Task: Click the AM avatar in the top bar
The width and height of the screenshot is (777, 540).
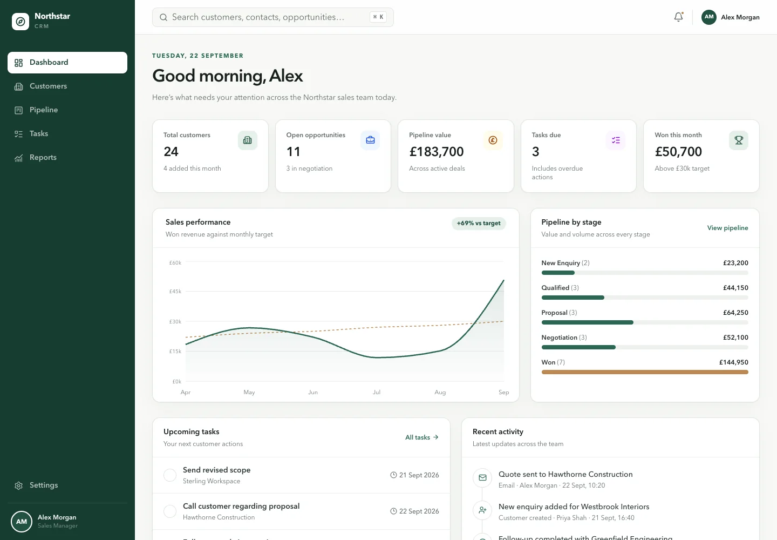Action: [709, 17]
